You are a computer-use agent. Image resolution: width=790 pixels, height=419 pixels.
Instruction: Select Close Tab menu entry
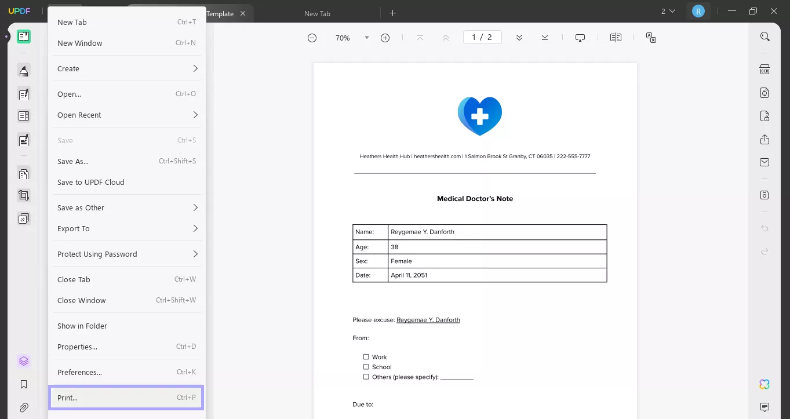(x=126, y=279)
